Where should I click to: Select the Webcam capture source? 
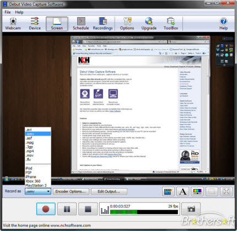(x=13, y=24)
